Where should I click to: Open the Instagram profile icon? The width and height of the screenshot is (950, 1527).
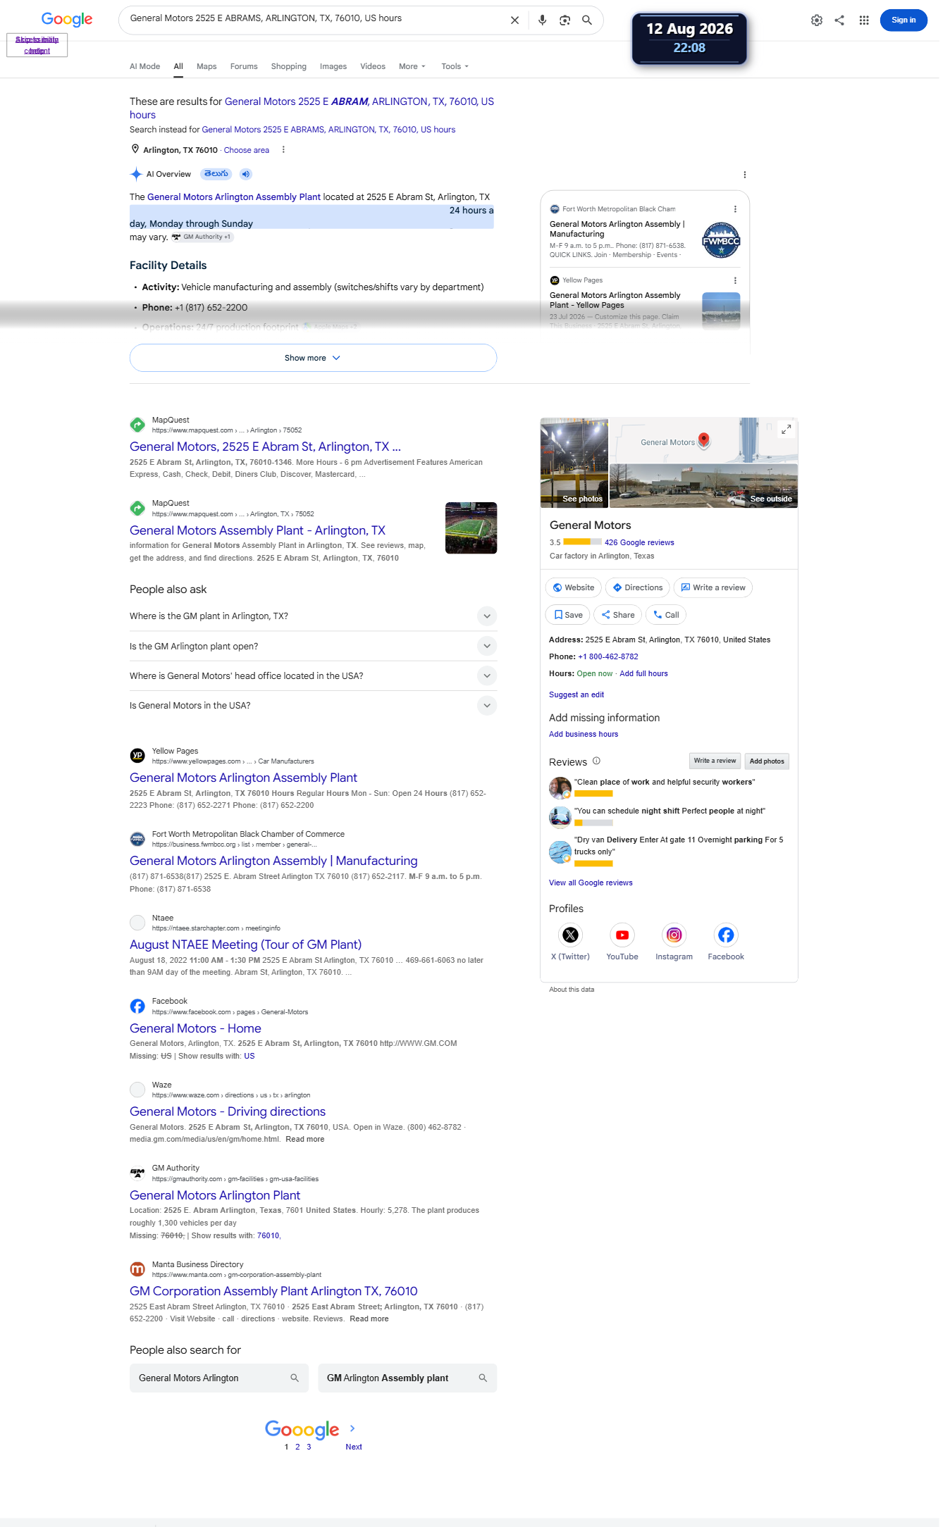pos(674,935)
